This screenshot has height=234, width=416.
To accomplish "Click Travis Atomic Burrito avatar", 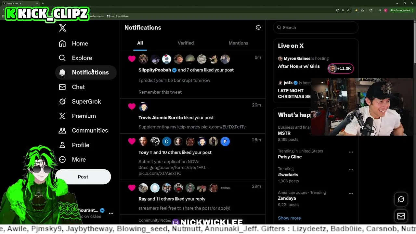I will coord(143,107).
